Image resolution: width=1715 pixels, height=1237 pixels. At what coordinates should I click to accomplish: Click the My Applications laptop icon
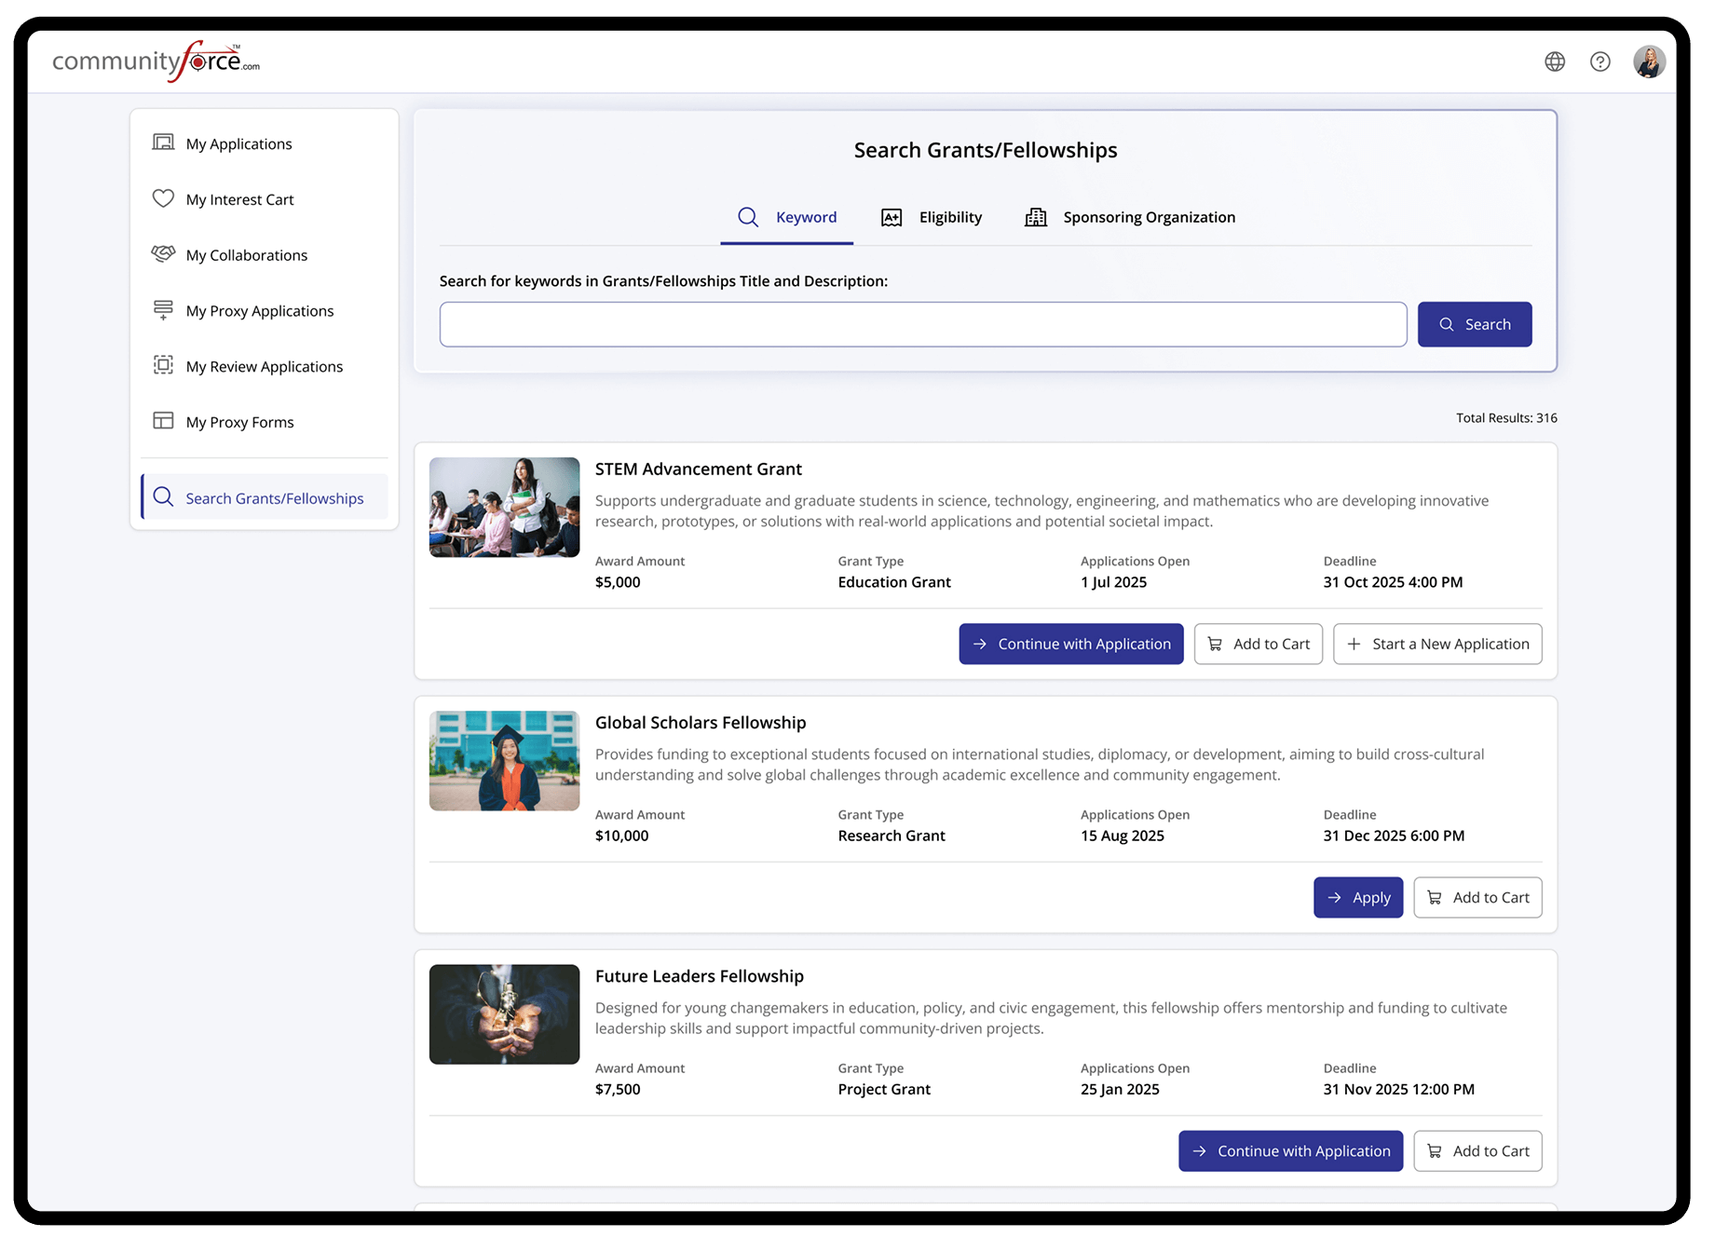point(163,143)
